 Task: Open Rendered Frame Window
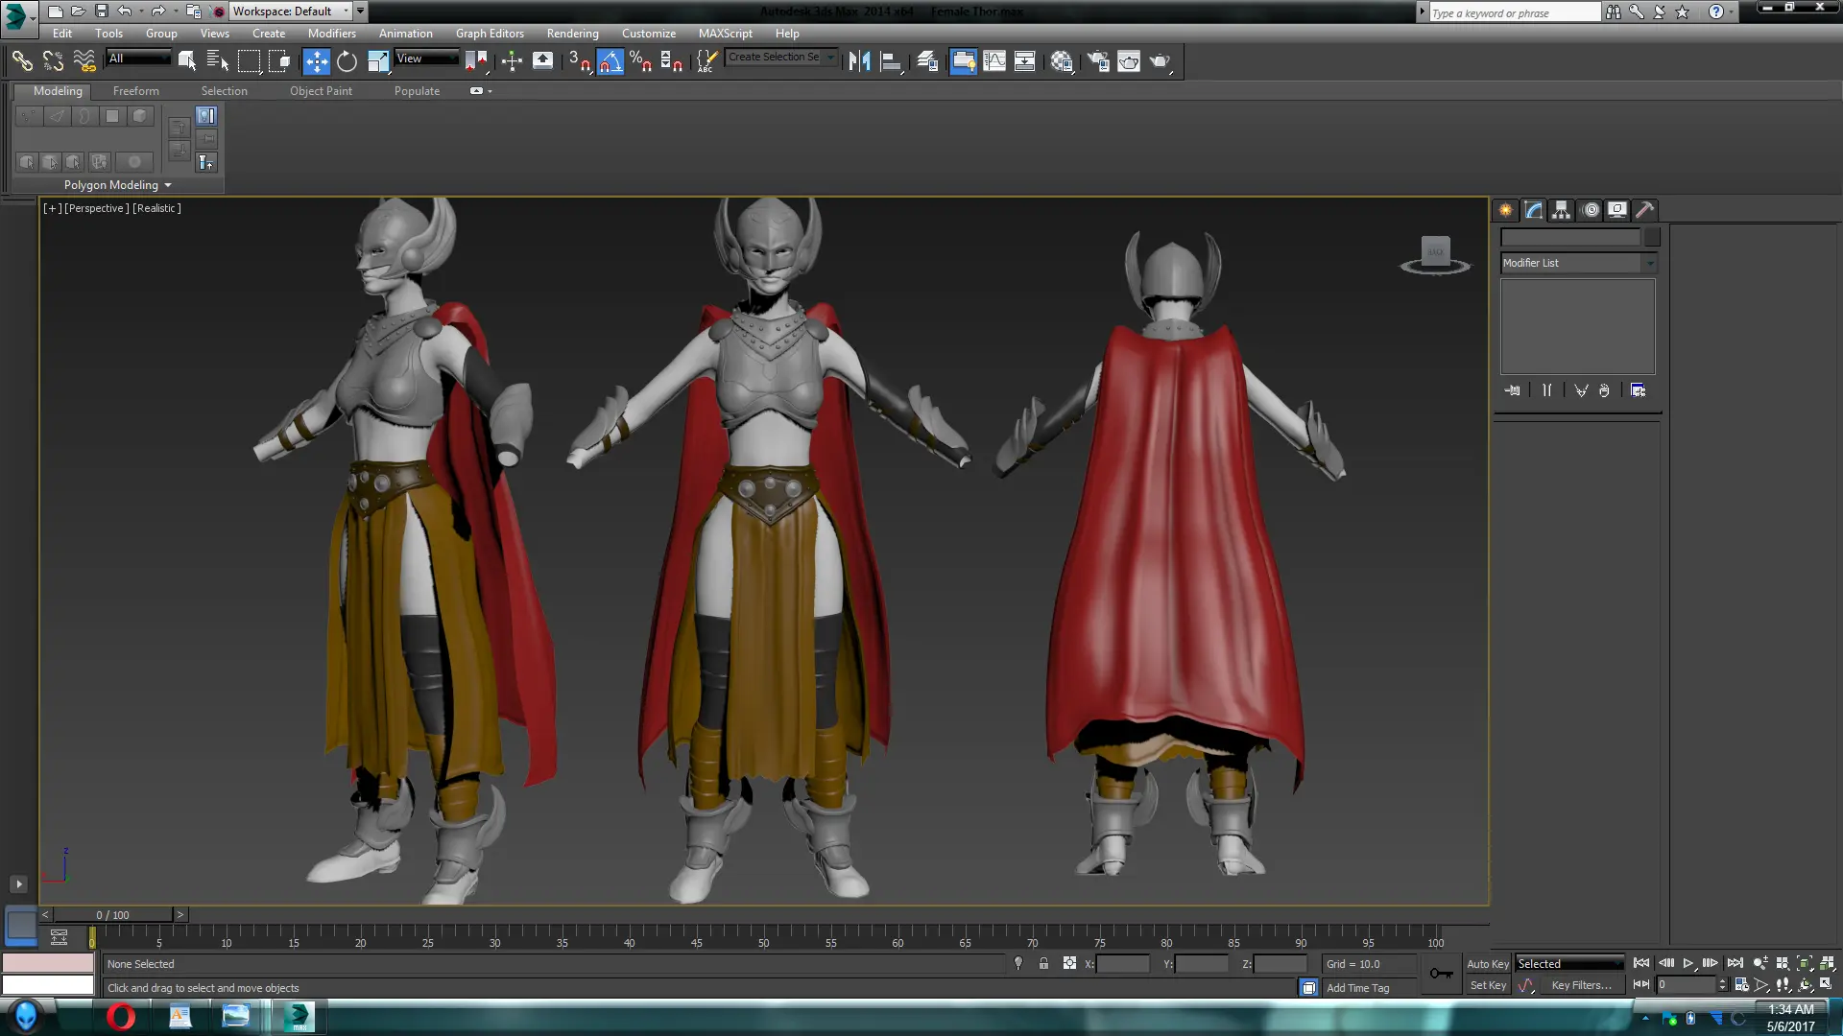point(1129,61)
